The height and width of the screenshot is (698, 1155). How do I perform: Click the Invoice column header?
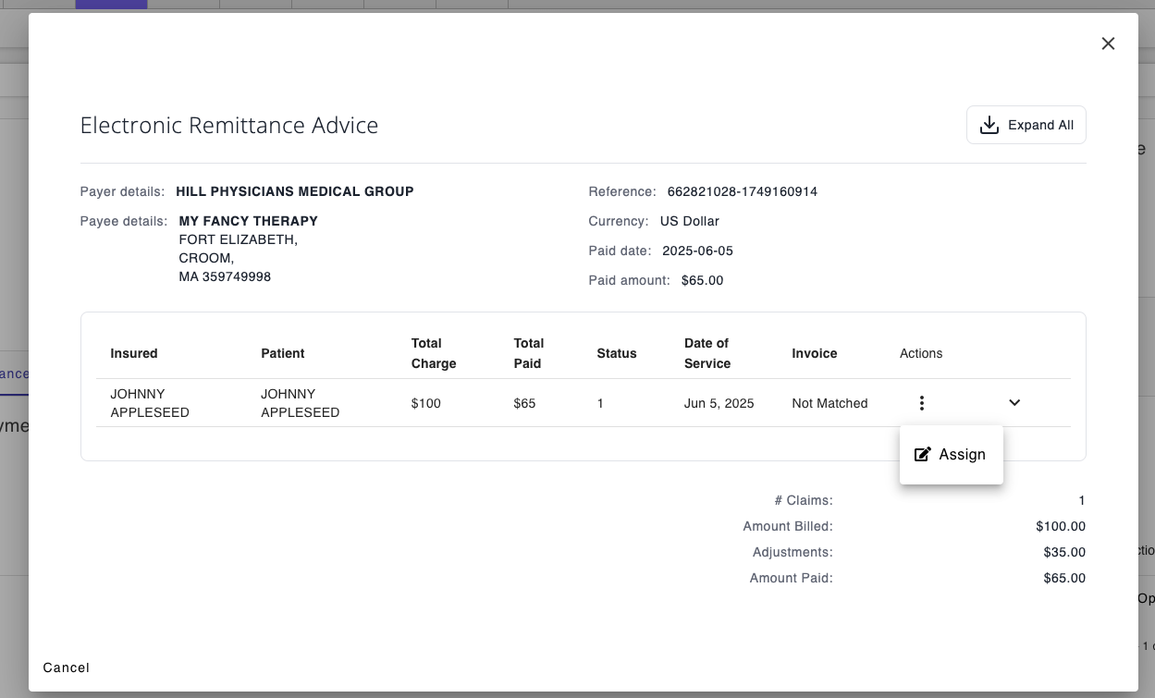coord(815,353)
